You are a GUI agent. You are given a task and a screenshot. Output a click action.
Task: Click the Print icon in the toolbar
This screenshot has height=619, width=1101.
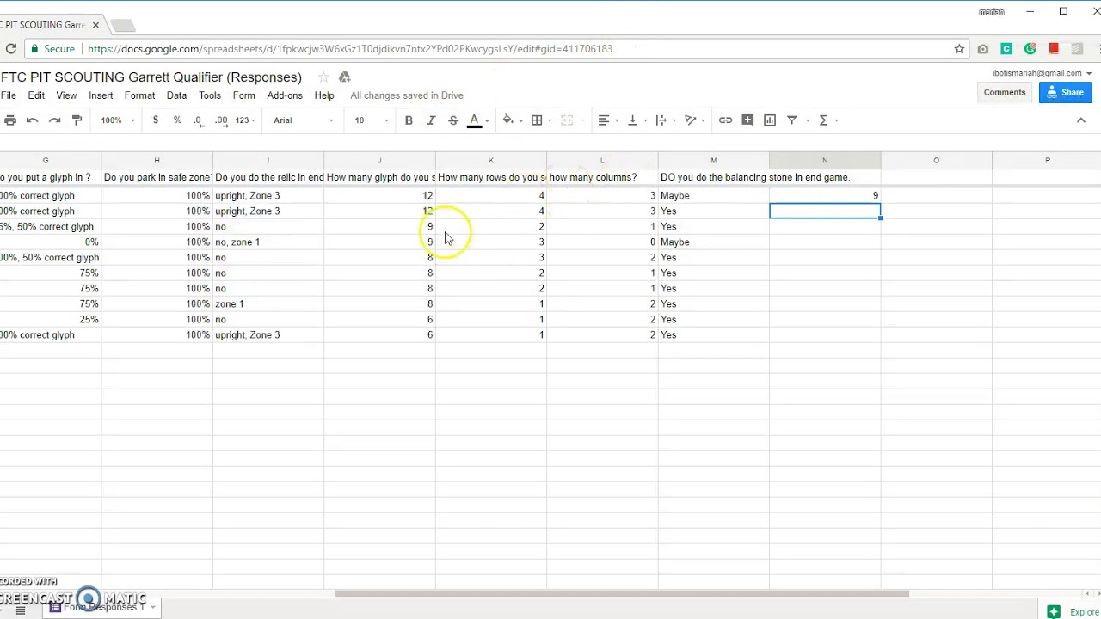(x=9, y=120)
